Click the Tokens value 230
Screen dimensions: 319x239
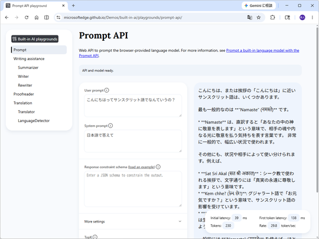tap(228, 225)
